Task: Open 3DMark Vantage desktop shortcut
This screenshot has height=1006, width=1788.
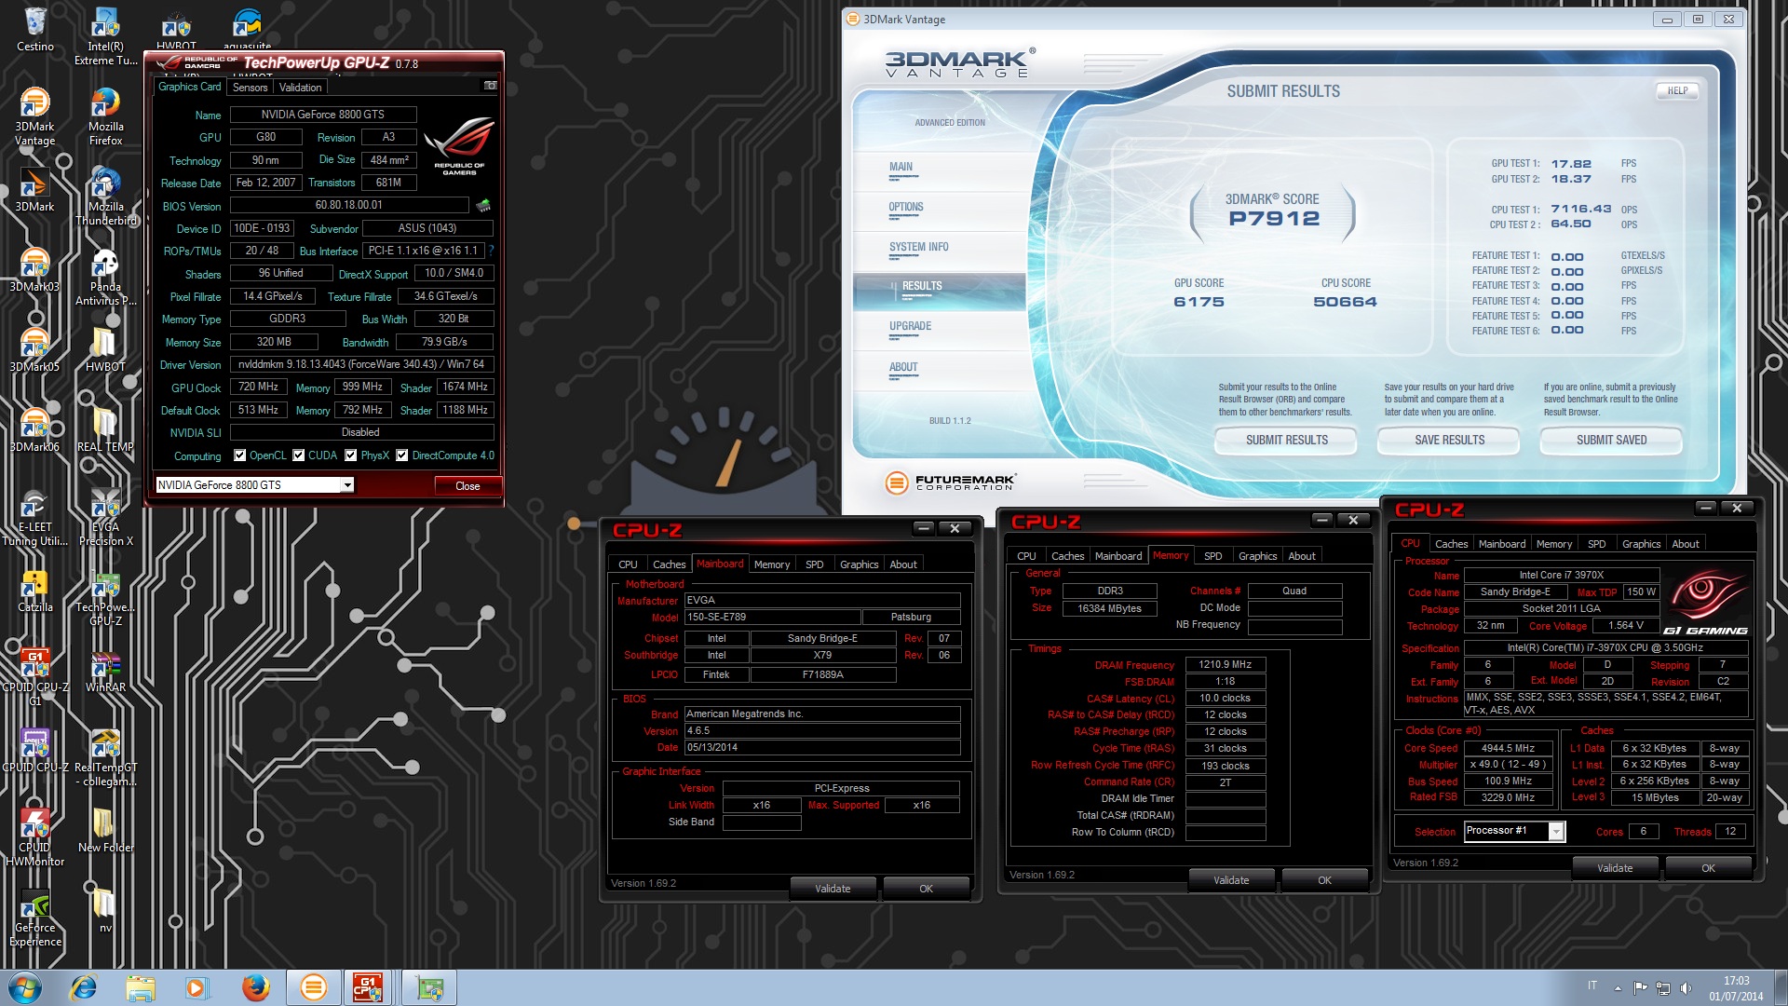Action: tap(34, 116)
